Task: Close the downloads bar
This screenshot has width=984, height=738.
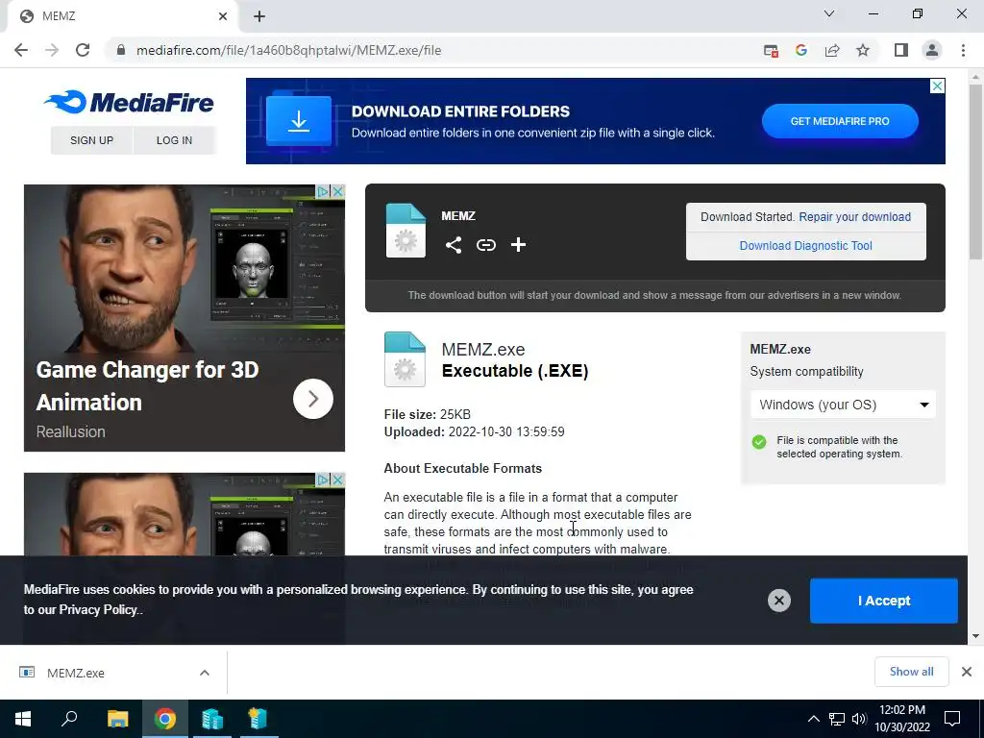Action: pos(967,672)
